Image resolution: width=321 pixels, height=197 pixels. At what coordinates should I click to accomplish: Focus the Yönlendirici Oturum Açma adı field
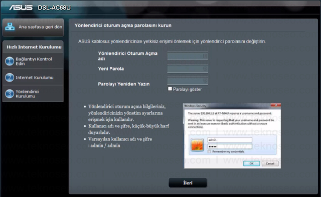point(188,56)
